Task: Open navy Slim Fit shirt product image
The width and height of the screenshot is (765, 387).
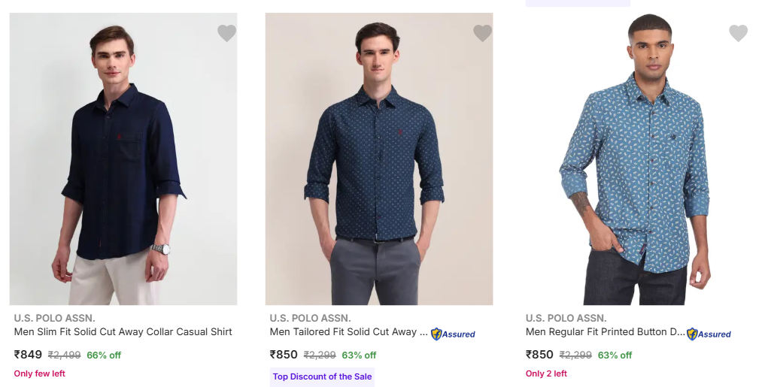Action: [x=123, y=159]
